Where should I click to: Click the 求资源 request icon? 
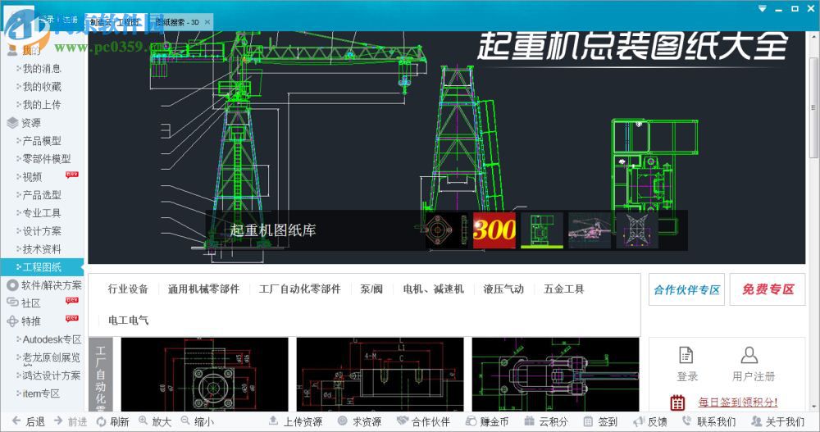tap(343, 421)
